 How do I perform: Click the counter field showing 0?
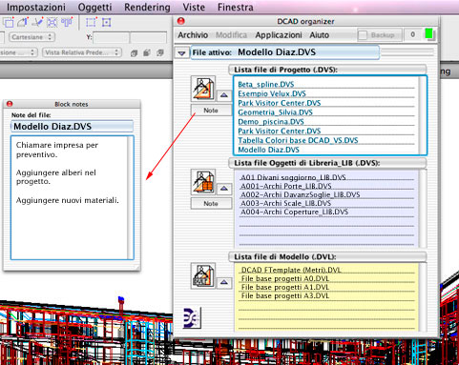coord(412,34)
